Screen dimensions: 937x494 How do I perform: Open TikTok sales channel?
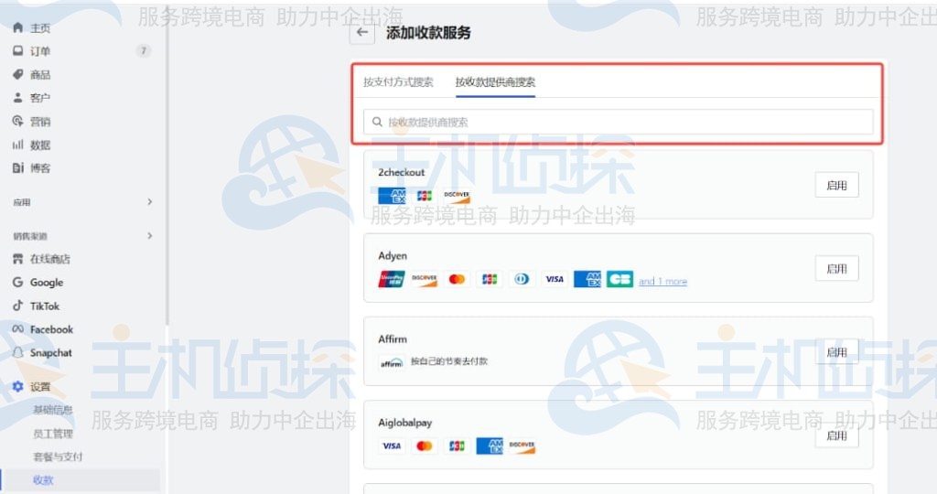tap(44, 306)
